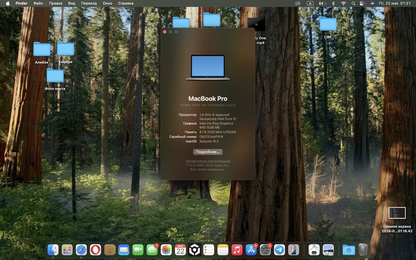Launch Opera browser from the Dock
This screenshot has width=416, height=260.
coord(96,250)
